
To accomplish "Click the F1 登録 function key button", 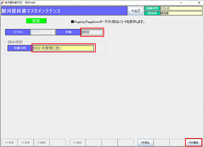I will 9,143.
